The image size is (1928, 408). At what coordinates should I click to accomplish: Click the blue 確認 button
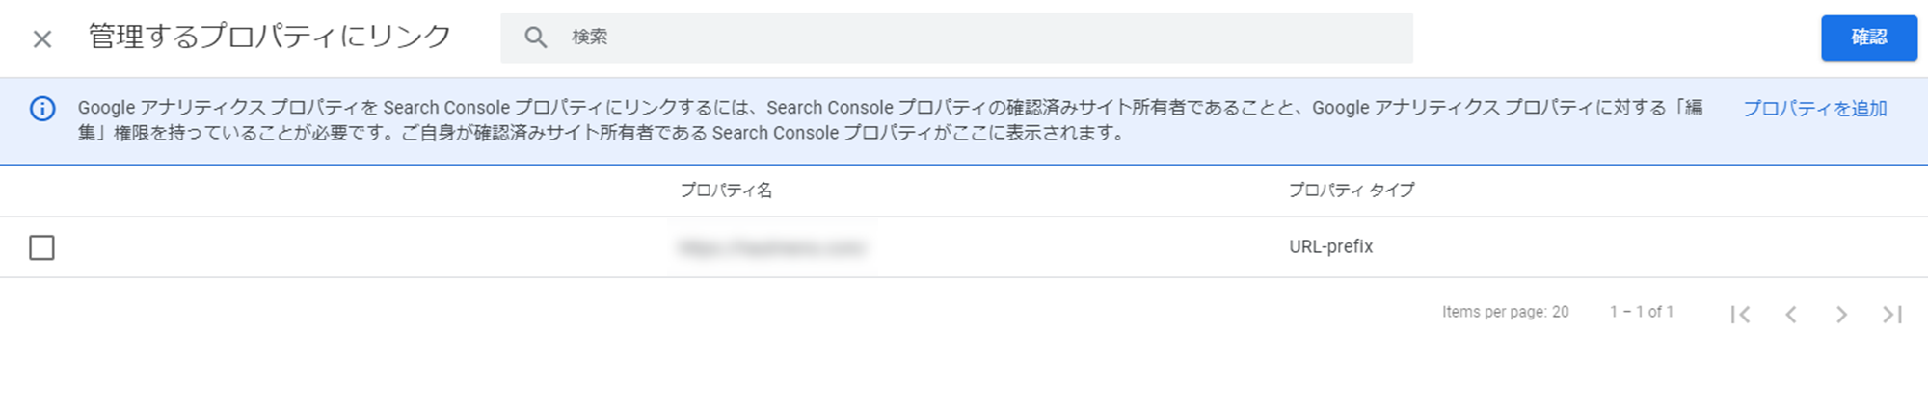(x=1868, y=38)
